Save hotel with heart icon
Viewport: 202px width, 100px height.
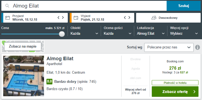click(x=7, y=59)
